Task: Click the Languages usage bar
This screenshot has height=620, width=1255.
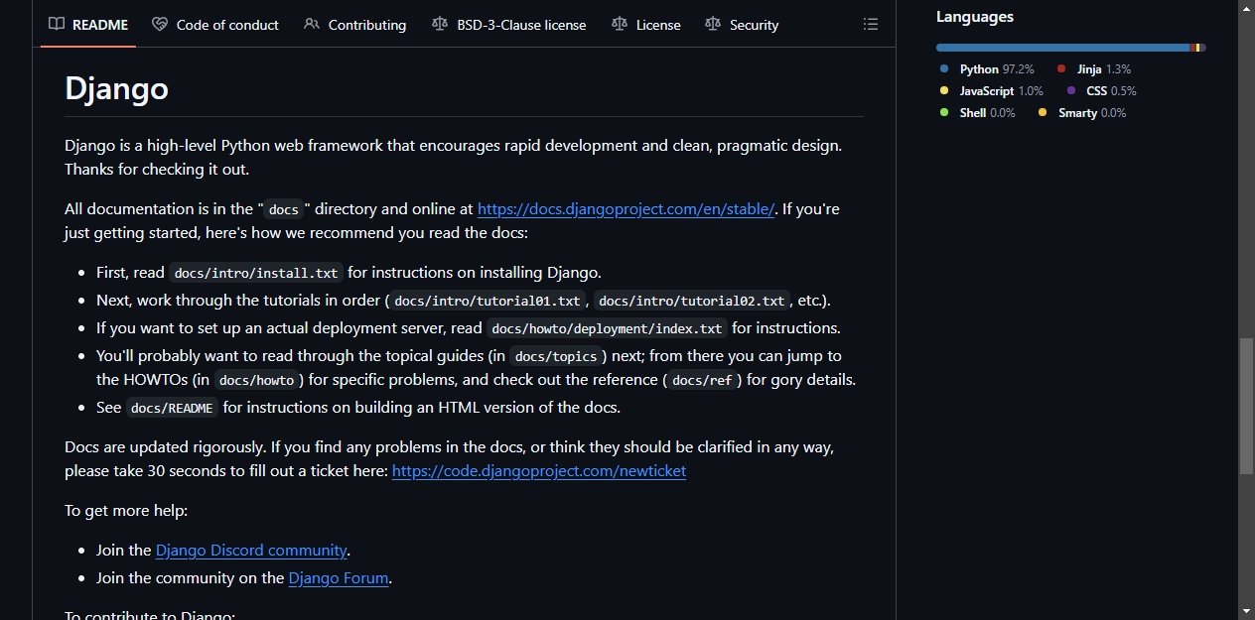Action: tap(1070, 48)
